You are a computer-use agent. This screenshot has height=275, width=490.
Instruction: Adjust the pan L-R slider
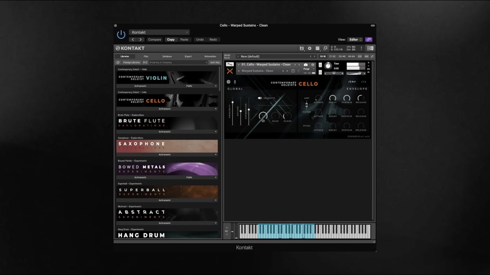[334, 73]
